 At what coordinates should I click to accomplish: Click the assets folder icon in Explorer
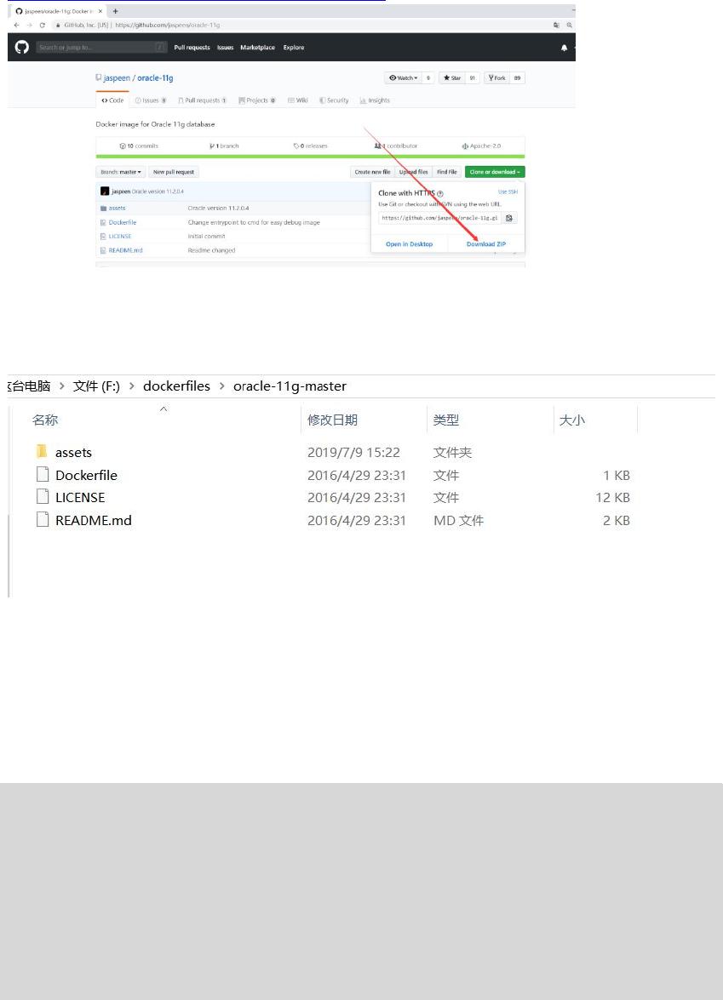(x=42, y=452)
